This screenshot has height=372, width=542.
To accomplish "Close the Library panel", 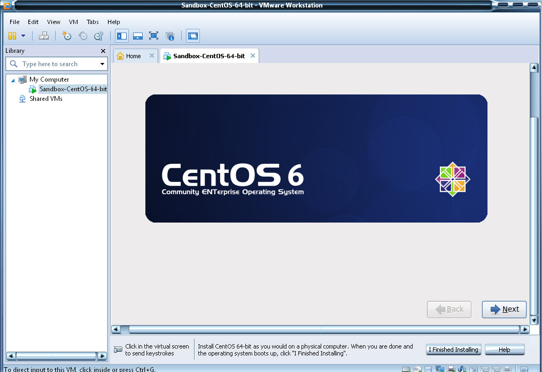I will point(103,51).
